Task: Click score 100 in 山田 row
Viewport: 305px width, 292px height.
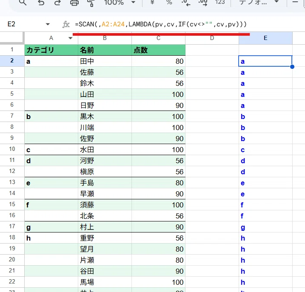Action: 159,94
